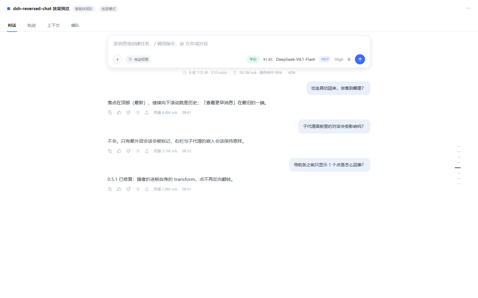Add attachment with the plus button
478x298 pixels.
(x=117, y=59)
